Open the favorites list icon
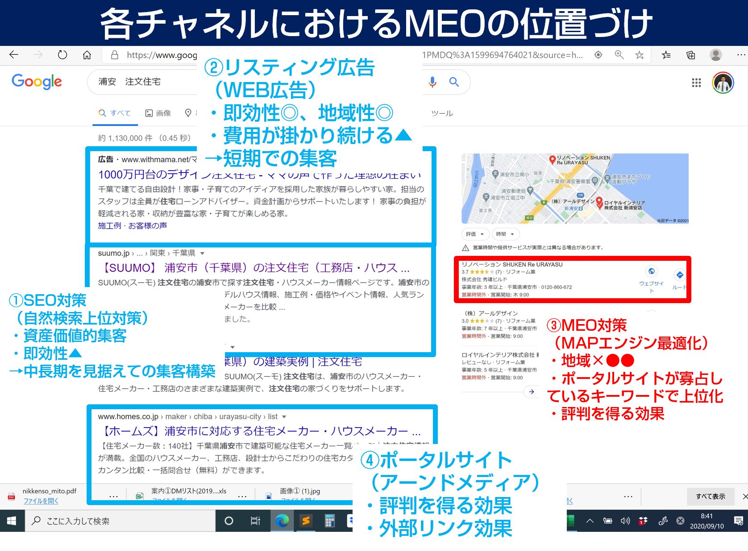 coord(666,55)
